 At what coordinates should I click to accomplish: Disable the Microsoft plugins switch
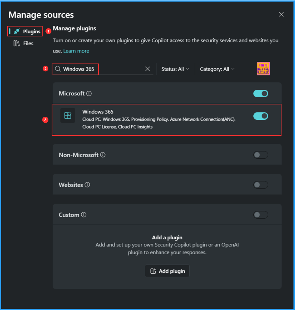(260, 93)
